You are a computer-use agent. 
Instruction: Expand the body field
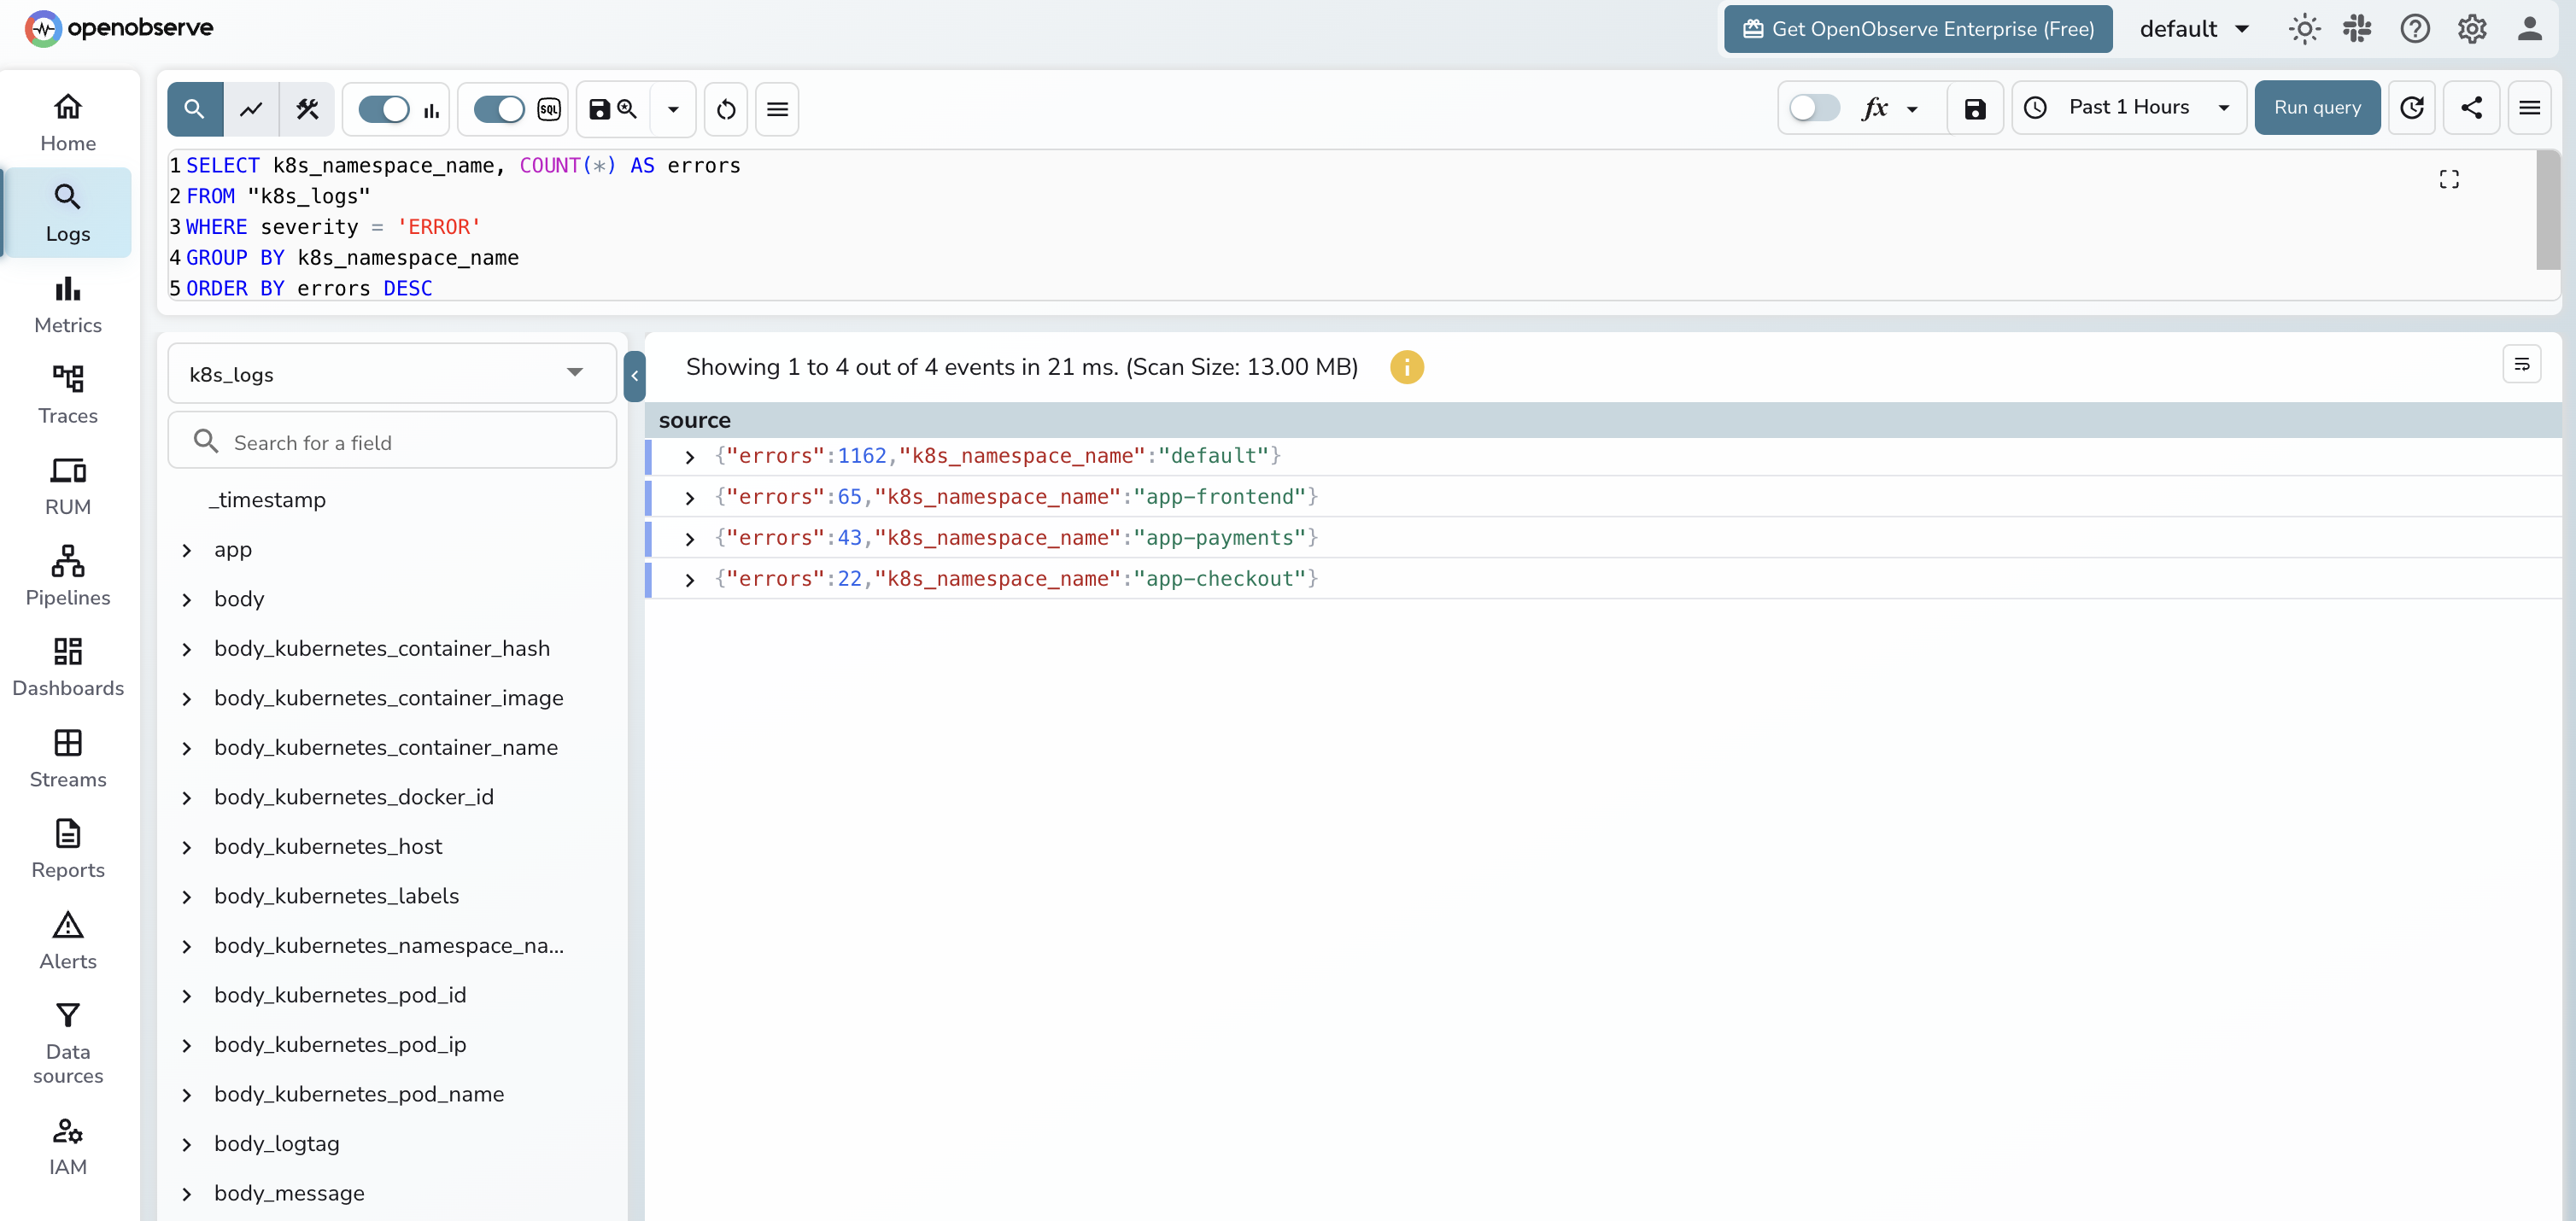coord(187,600)
